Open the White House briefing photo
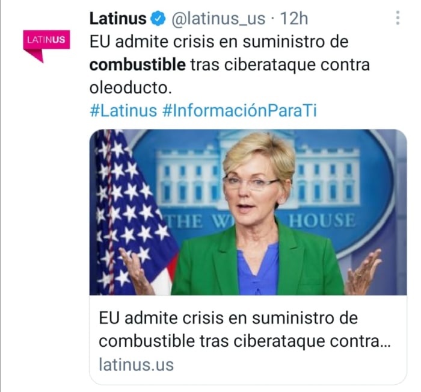Viewport: 421px width, 392px height. [248, 212]
